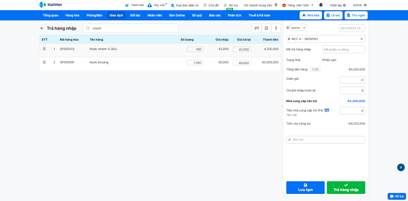This screenshot has height=201, width=408.
Task: Click the Lưu tạm button
Action: tap(305, 187)
